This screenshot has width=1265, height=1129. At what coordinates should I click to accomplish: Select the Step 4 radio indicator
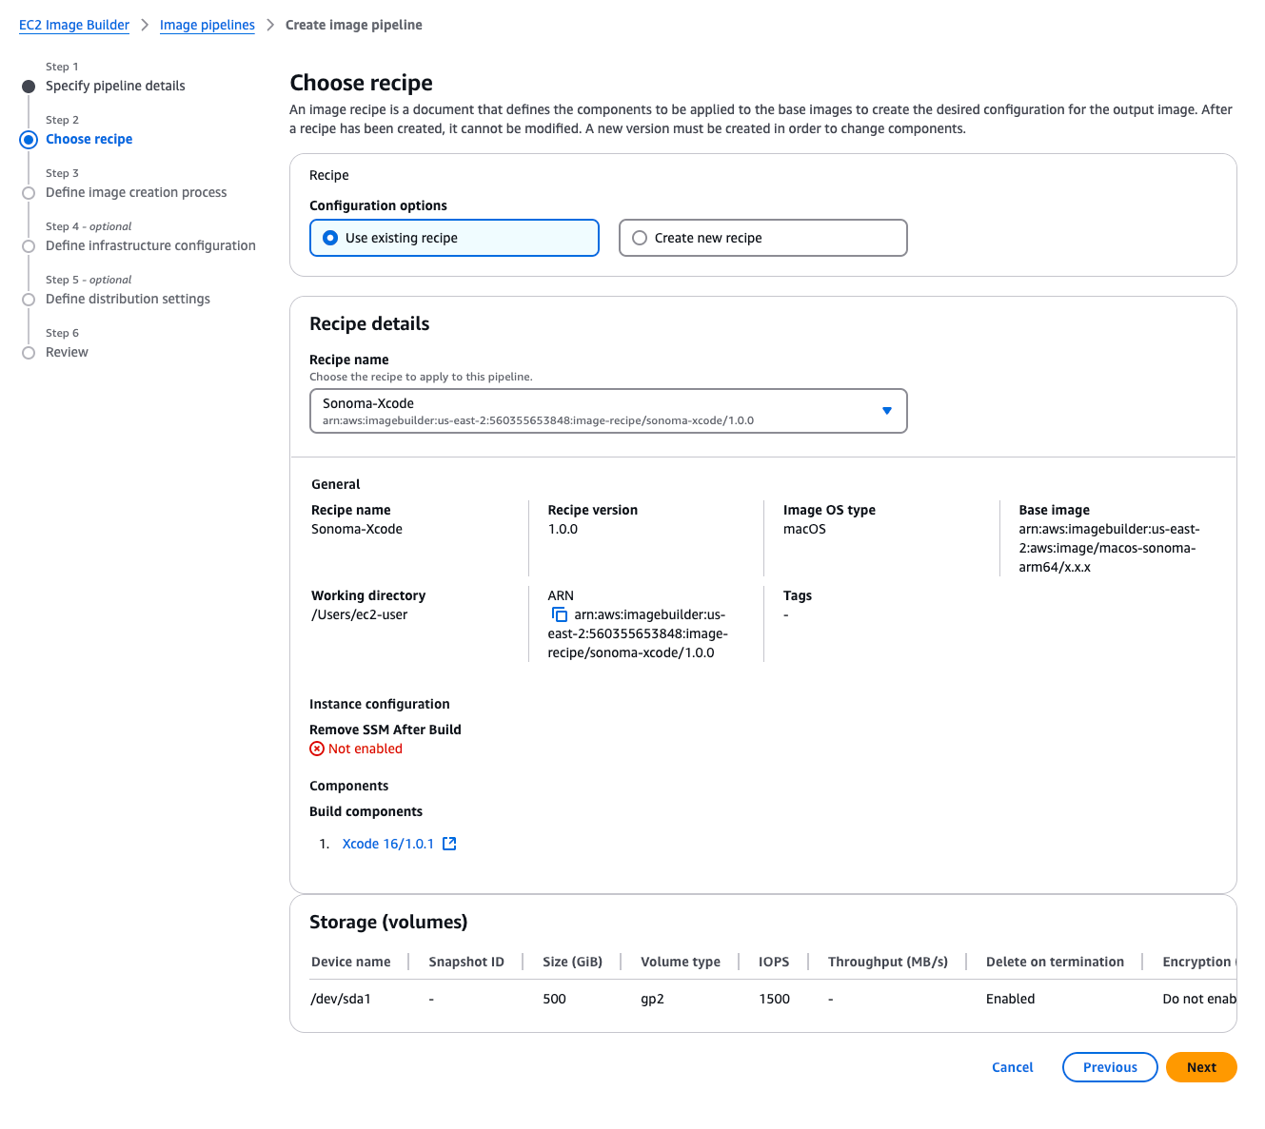[x=29, y=245]
